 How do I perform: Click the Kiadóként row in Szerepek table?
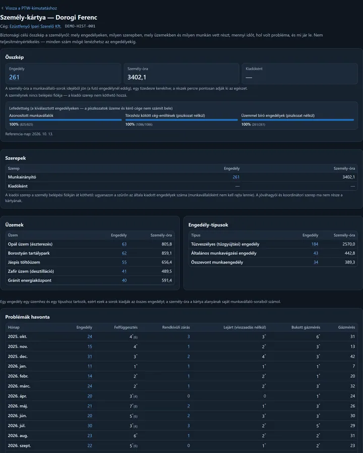[x=181, y=186]
